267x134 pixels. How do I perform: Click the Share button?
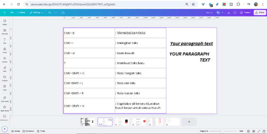point(260,13)
